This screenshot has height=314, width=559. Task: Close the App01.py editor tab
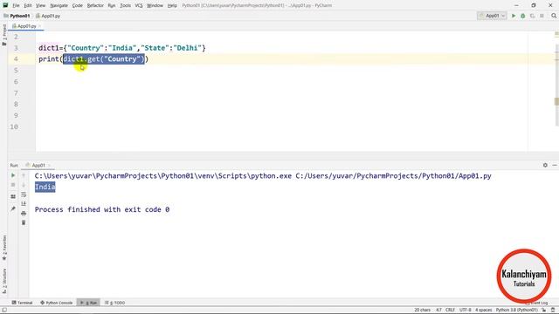pos(39,26)
